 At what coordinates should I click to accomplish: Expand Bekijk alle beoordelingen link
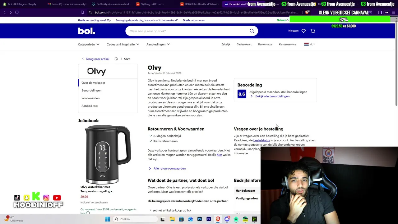270,96
